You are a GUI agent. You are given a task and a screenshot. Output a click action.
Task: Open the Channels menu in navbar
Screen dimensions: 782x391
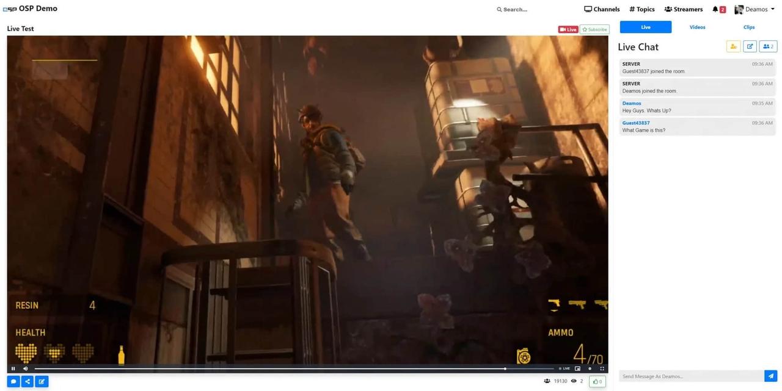602,9
